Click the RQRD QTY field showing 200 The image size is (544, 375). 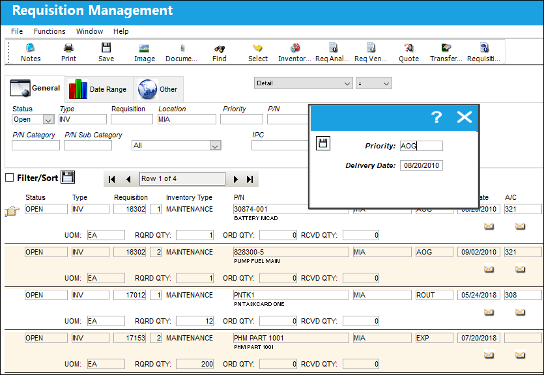[x=195, y=364]
